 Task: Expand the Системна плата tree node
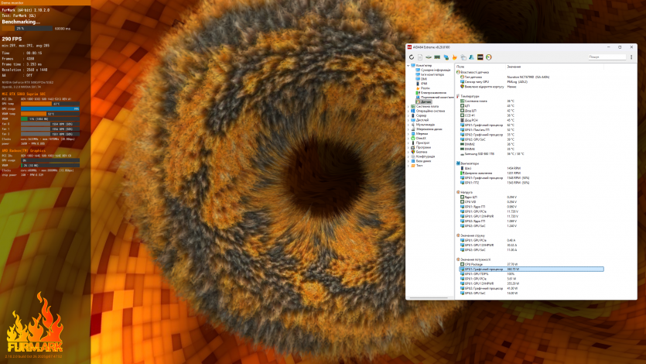[x=408, y=106]
